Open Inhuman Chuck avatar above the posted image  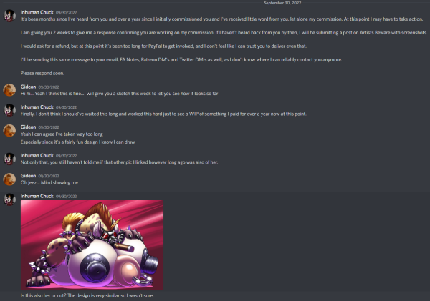click(9, 199)
